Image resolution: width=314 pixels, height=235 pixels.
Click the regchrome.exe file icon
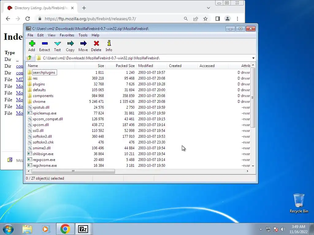30,165
